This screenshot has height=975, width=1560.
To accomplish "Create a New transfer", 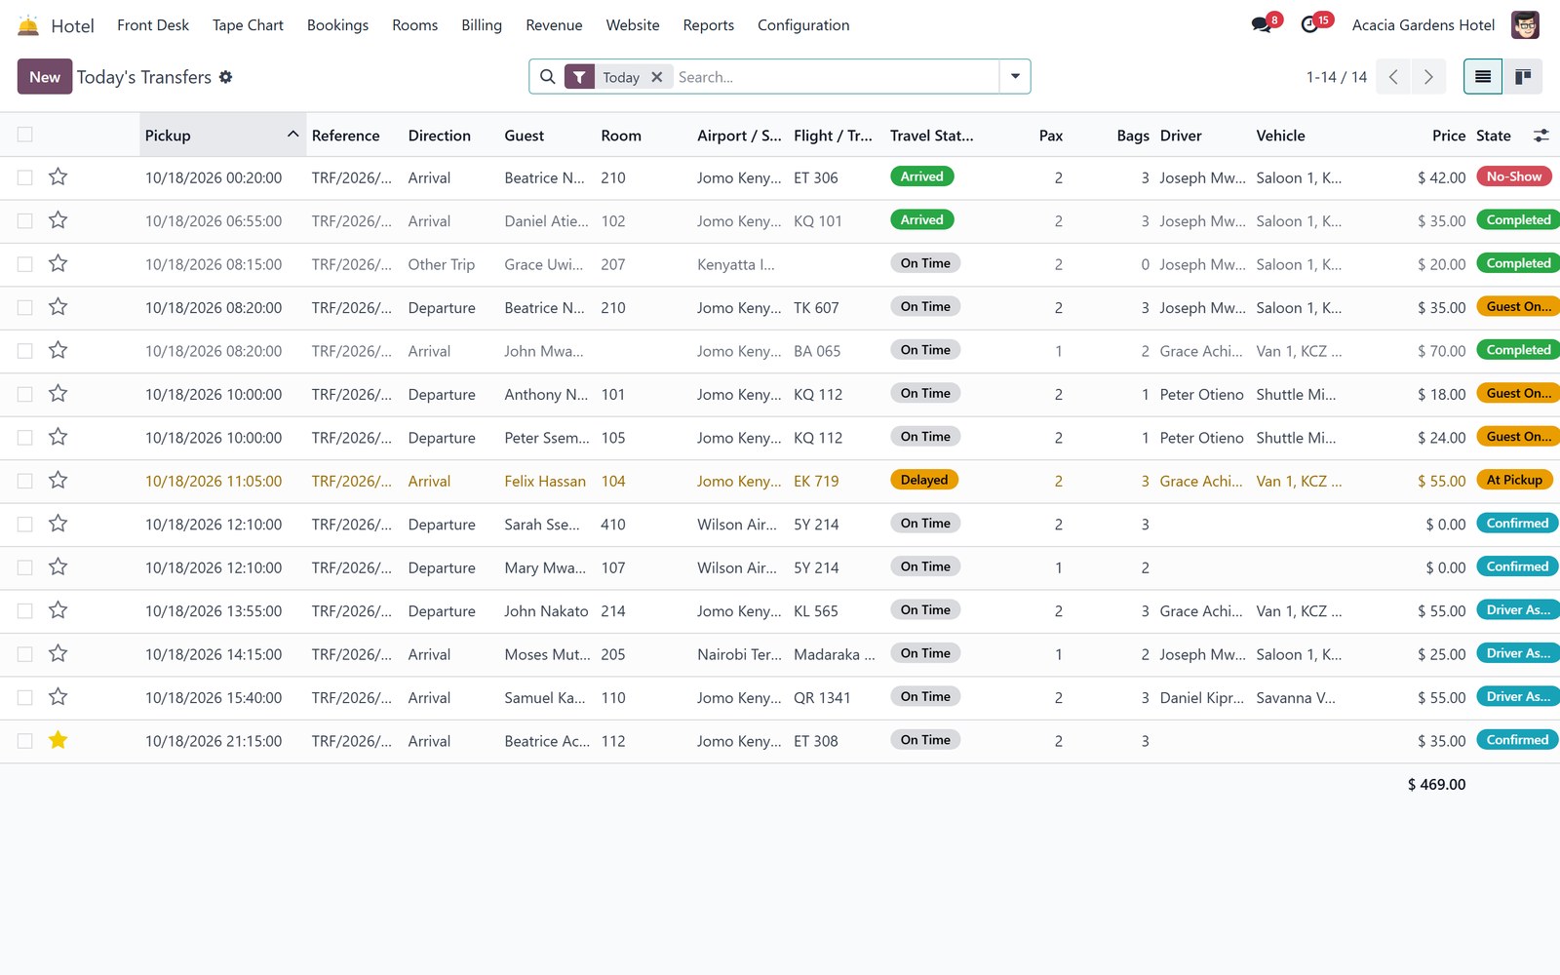I will (x=45, y=77).
